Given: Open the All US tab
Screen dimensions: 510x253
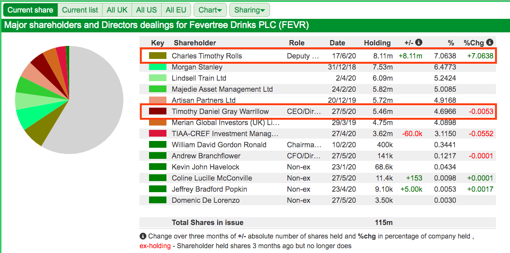Looking at the screenshot, I should pyautogui.click(x=146, y=10).
